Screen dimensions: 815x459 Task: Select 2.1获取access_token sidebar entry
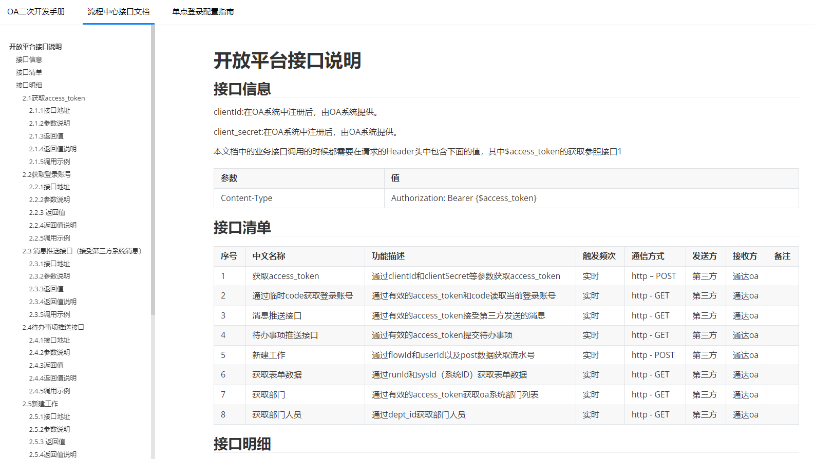pyautogui.click(x=53, y=98)
